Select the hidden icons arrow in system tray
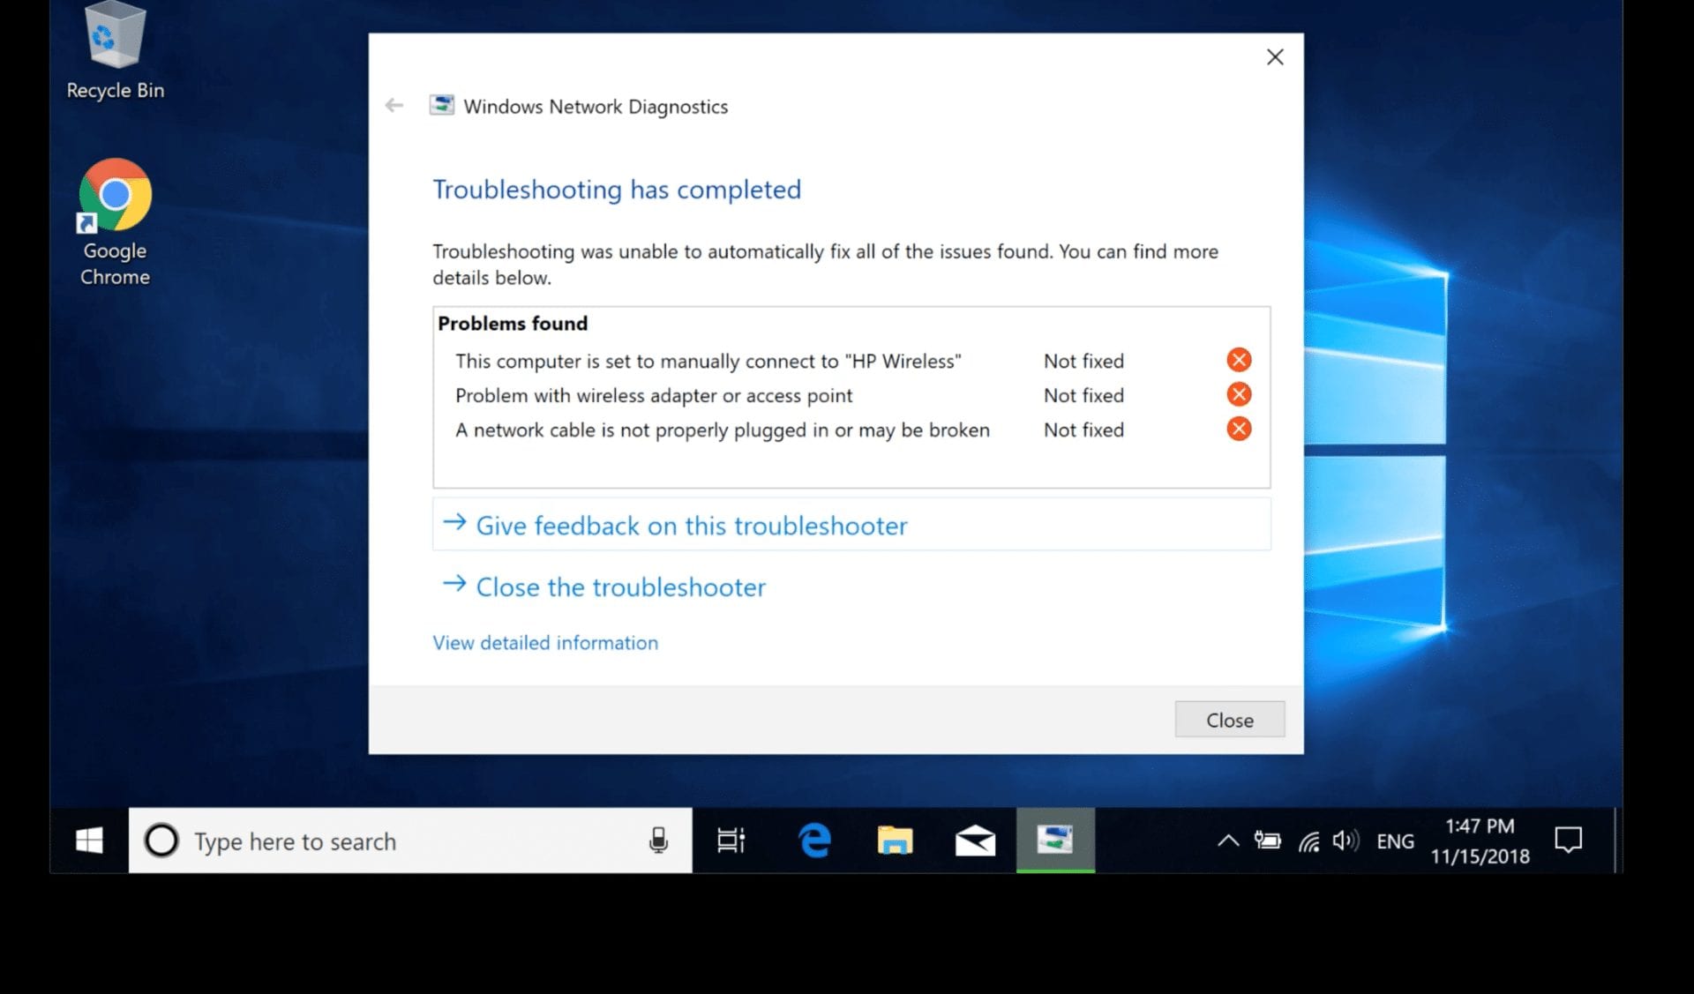The image size is (1694, 994). pyautogui.click(x=1226, y=841)
